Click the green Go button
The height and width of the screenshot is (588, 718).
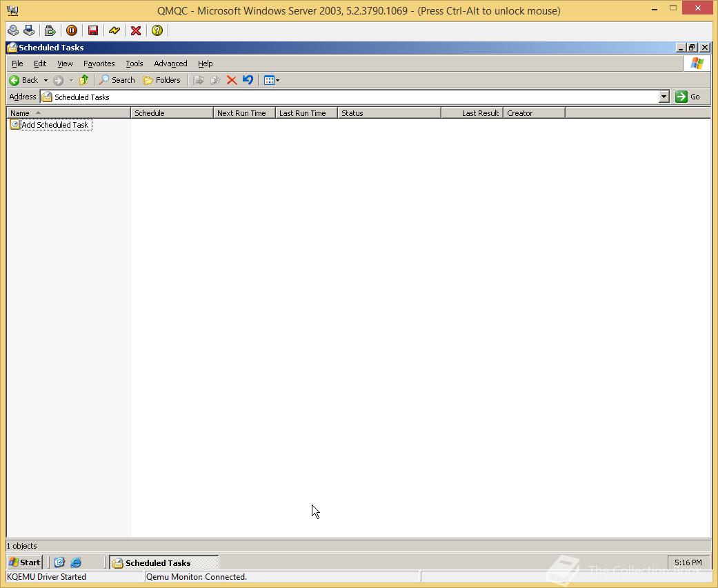coord(688,97)
